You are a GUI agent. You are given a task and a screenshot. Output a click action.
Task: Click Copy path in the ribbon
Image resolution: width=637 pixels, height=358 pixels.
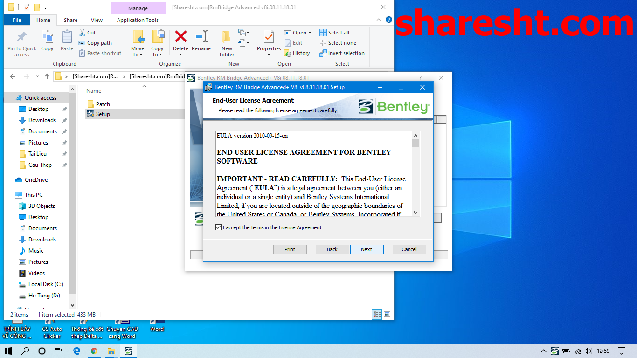pyautogui.click(x=95, y=43)
